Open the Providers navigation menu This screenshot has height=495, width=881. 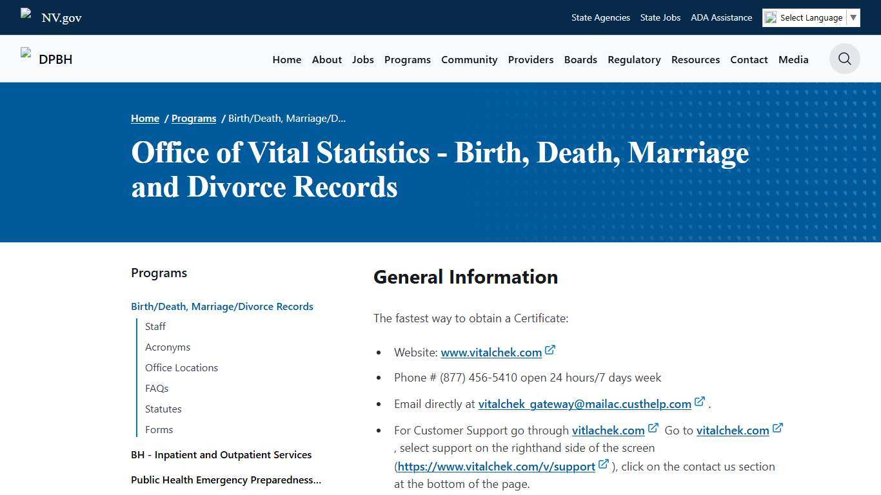530,59
